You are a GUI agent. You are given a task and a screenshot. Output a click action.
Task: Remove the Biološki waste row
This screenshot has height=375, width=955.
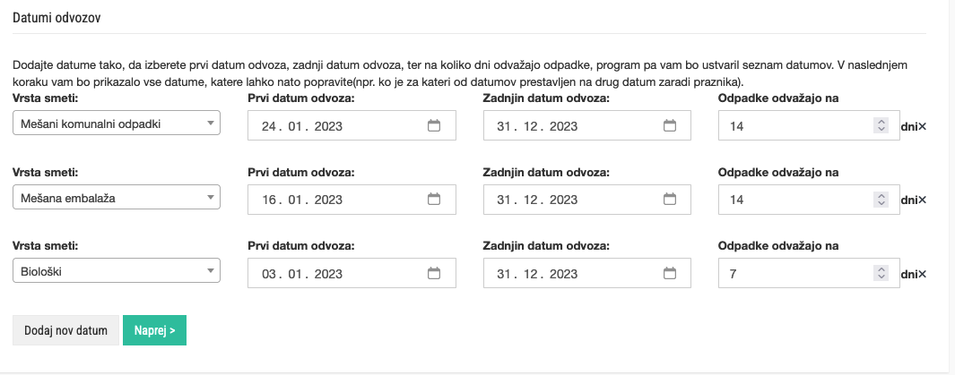click(923, 274)
